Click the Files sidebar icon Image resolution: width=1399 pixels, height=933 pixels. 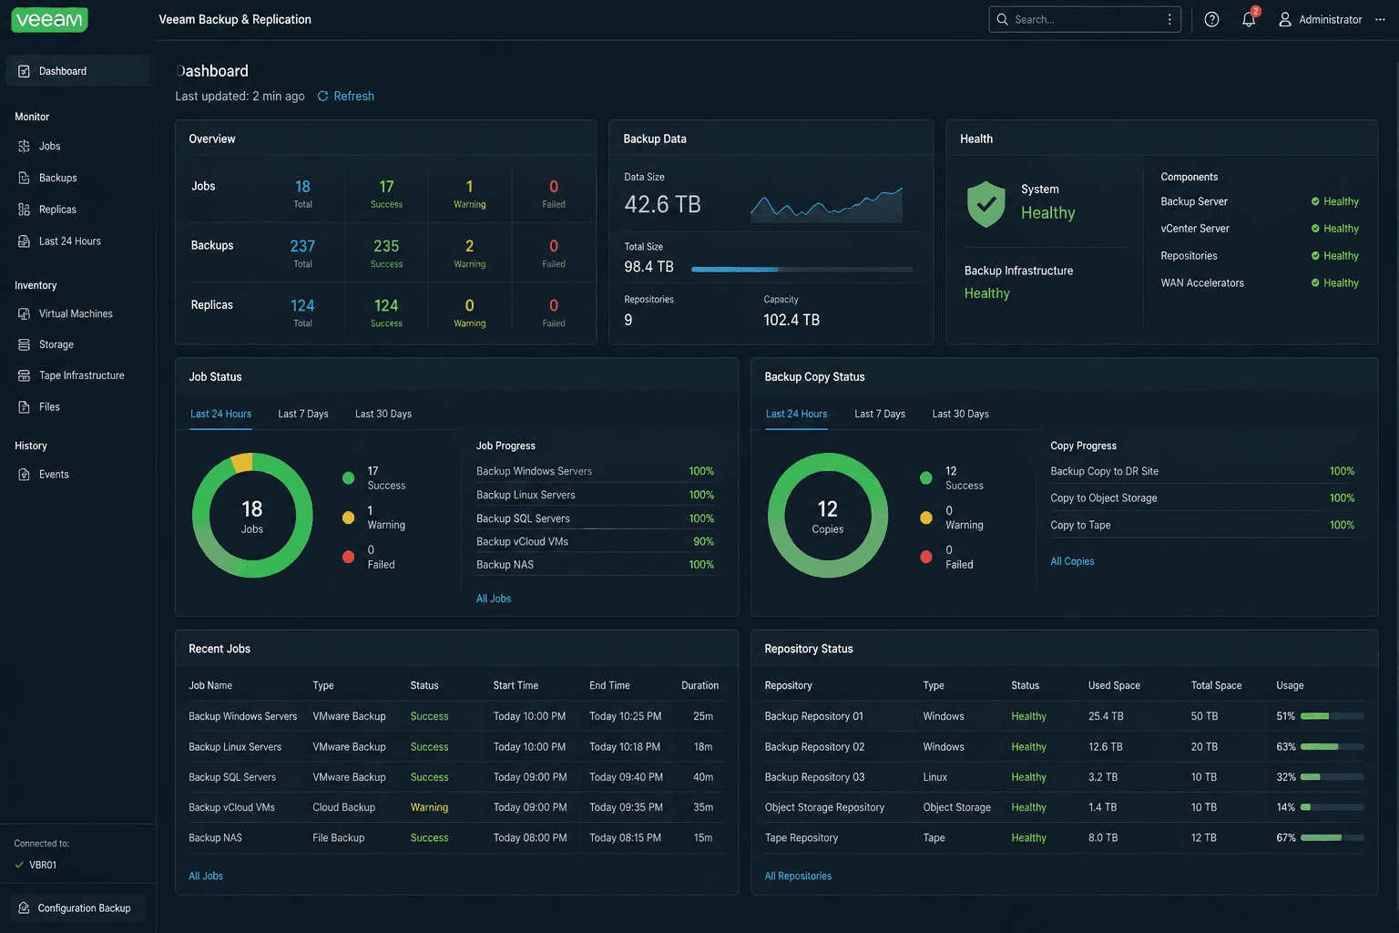point(25,407)
